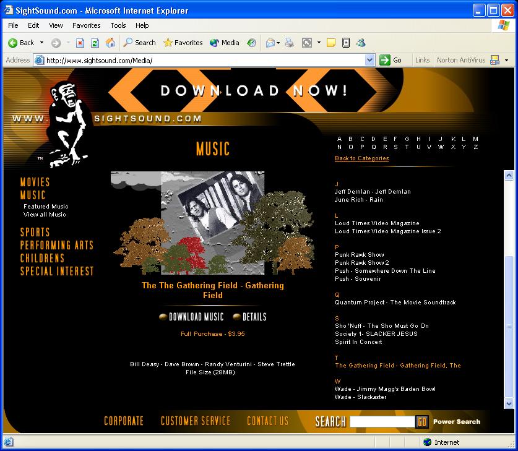Viewport: 518px width, 451px height.
Task: Click the Download Now banner
Action: 254,90
